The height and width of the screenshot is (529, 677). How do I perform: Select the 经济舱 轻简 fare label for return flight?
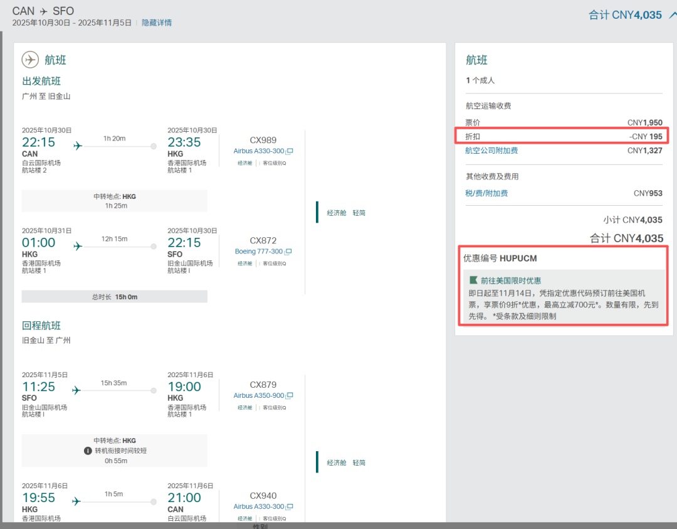click(x=345, y=463)
